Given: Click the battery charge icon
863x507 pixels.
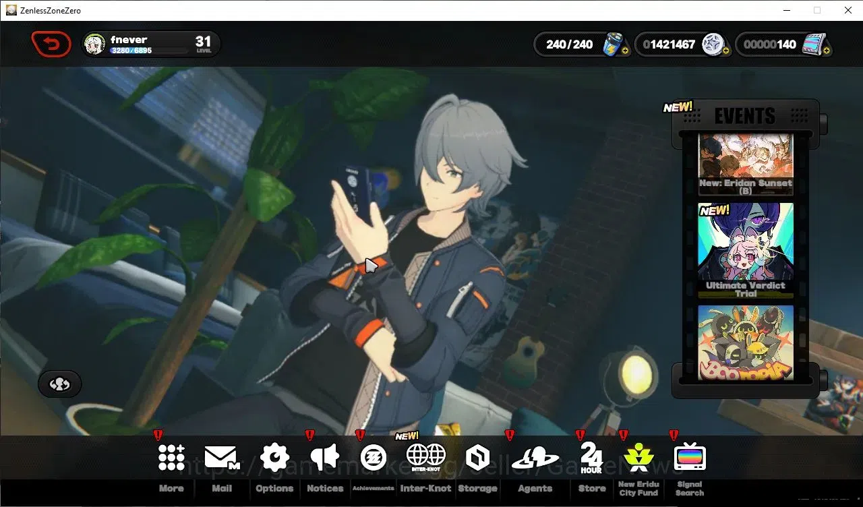Looking at the screenshot, I should [x=613, y=44].
